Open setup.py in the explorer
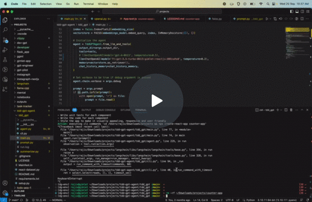 tap(31, 183)
